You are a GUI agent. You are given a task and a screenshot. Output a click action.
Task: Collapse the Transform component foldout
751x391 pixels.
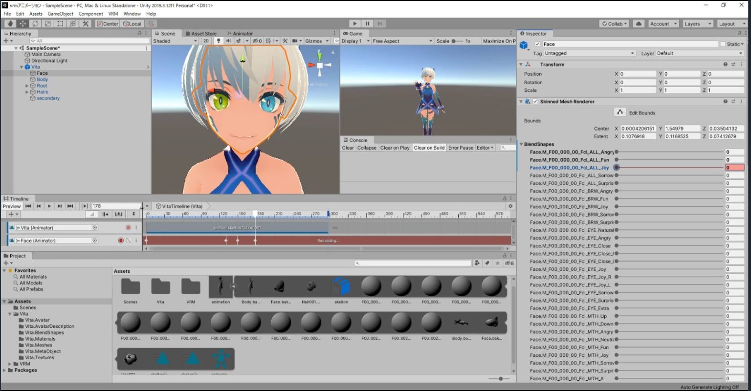[x=521, y=65]
